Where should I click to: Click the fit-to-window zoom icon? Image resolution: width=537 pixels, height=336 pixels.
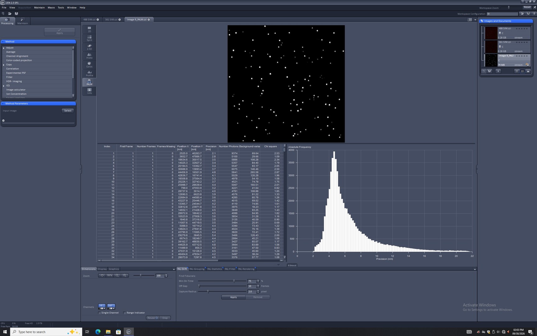[102, 276]
